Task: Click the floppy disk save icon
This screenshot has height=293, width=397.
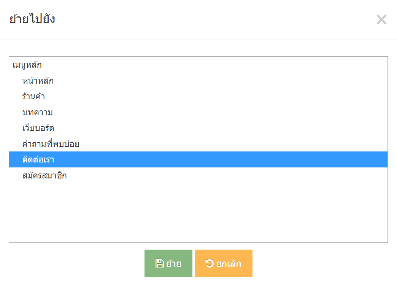Action: click(159, 263)
